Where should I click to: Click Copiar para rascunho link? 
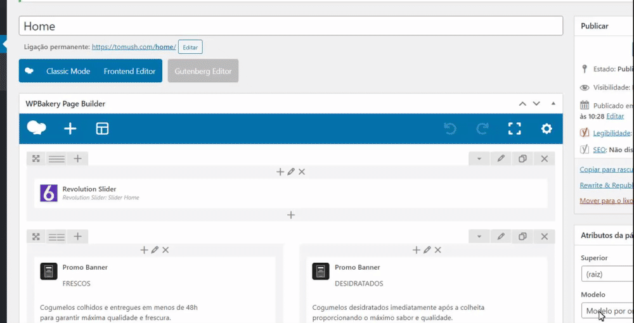point(607,170)
